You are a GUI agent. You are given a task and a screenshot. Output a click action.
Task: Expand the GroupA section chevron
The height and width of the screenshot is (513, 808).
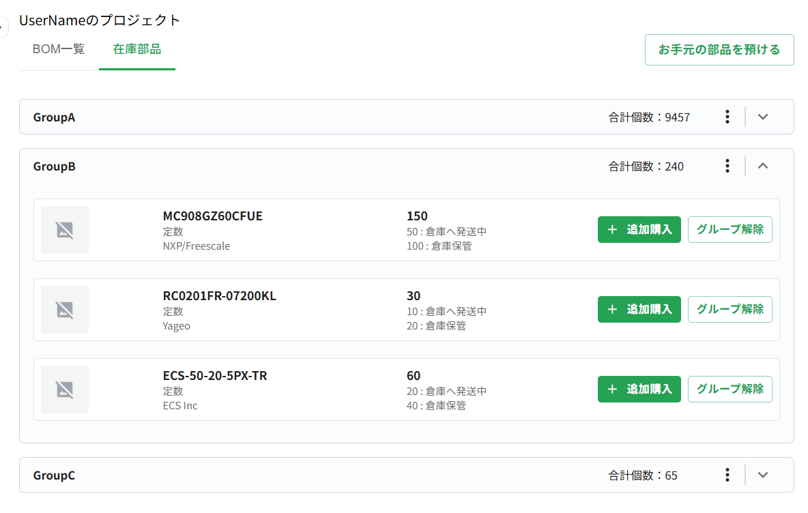(763, 117)
